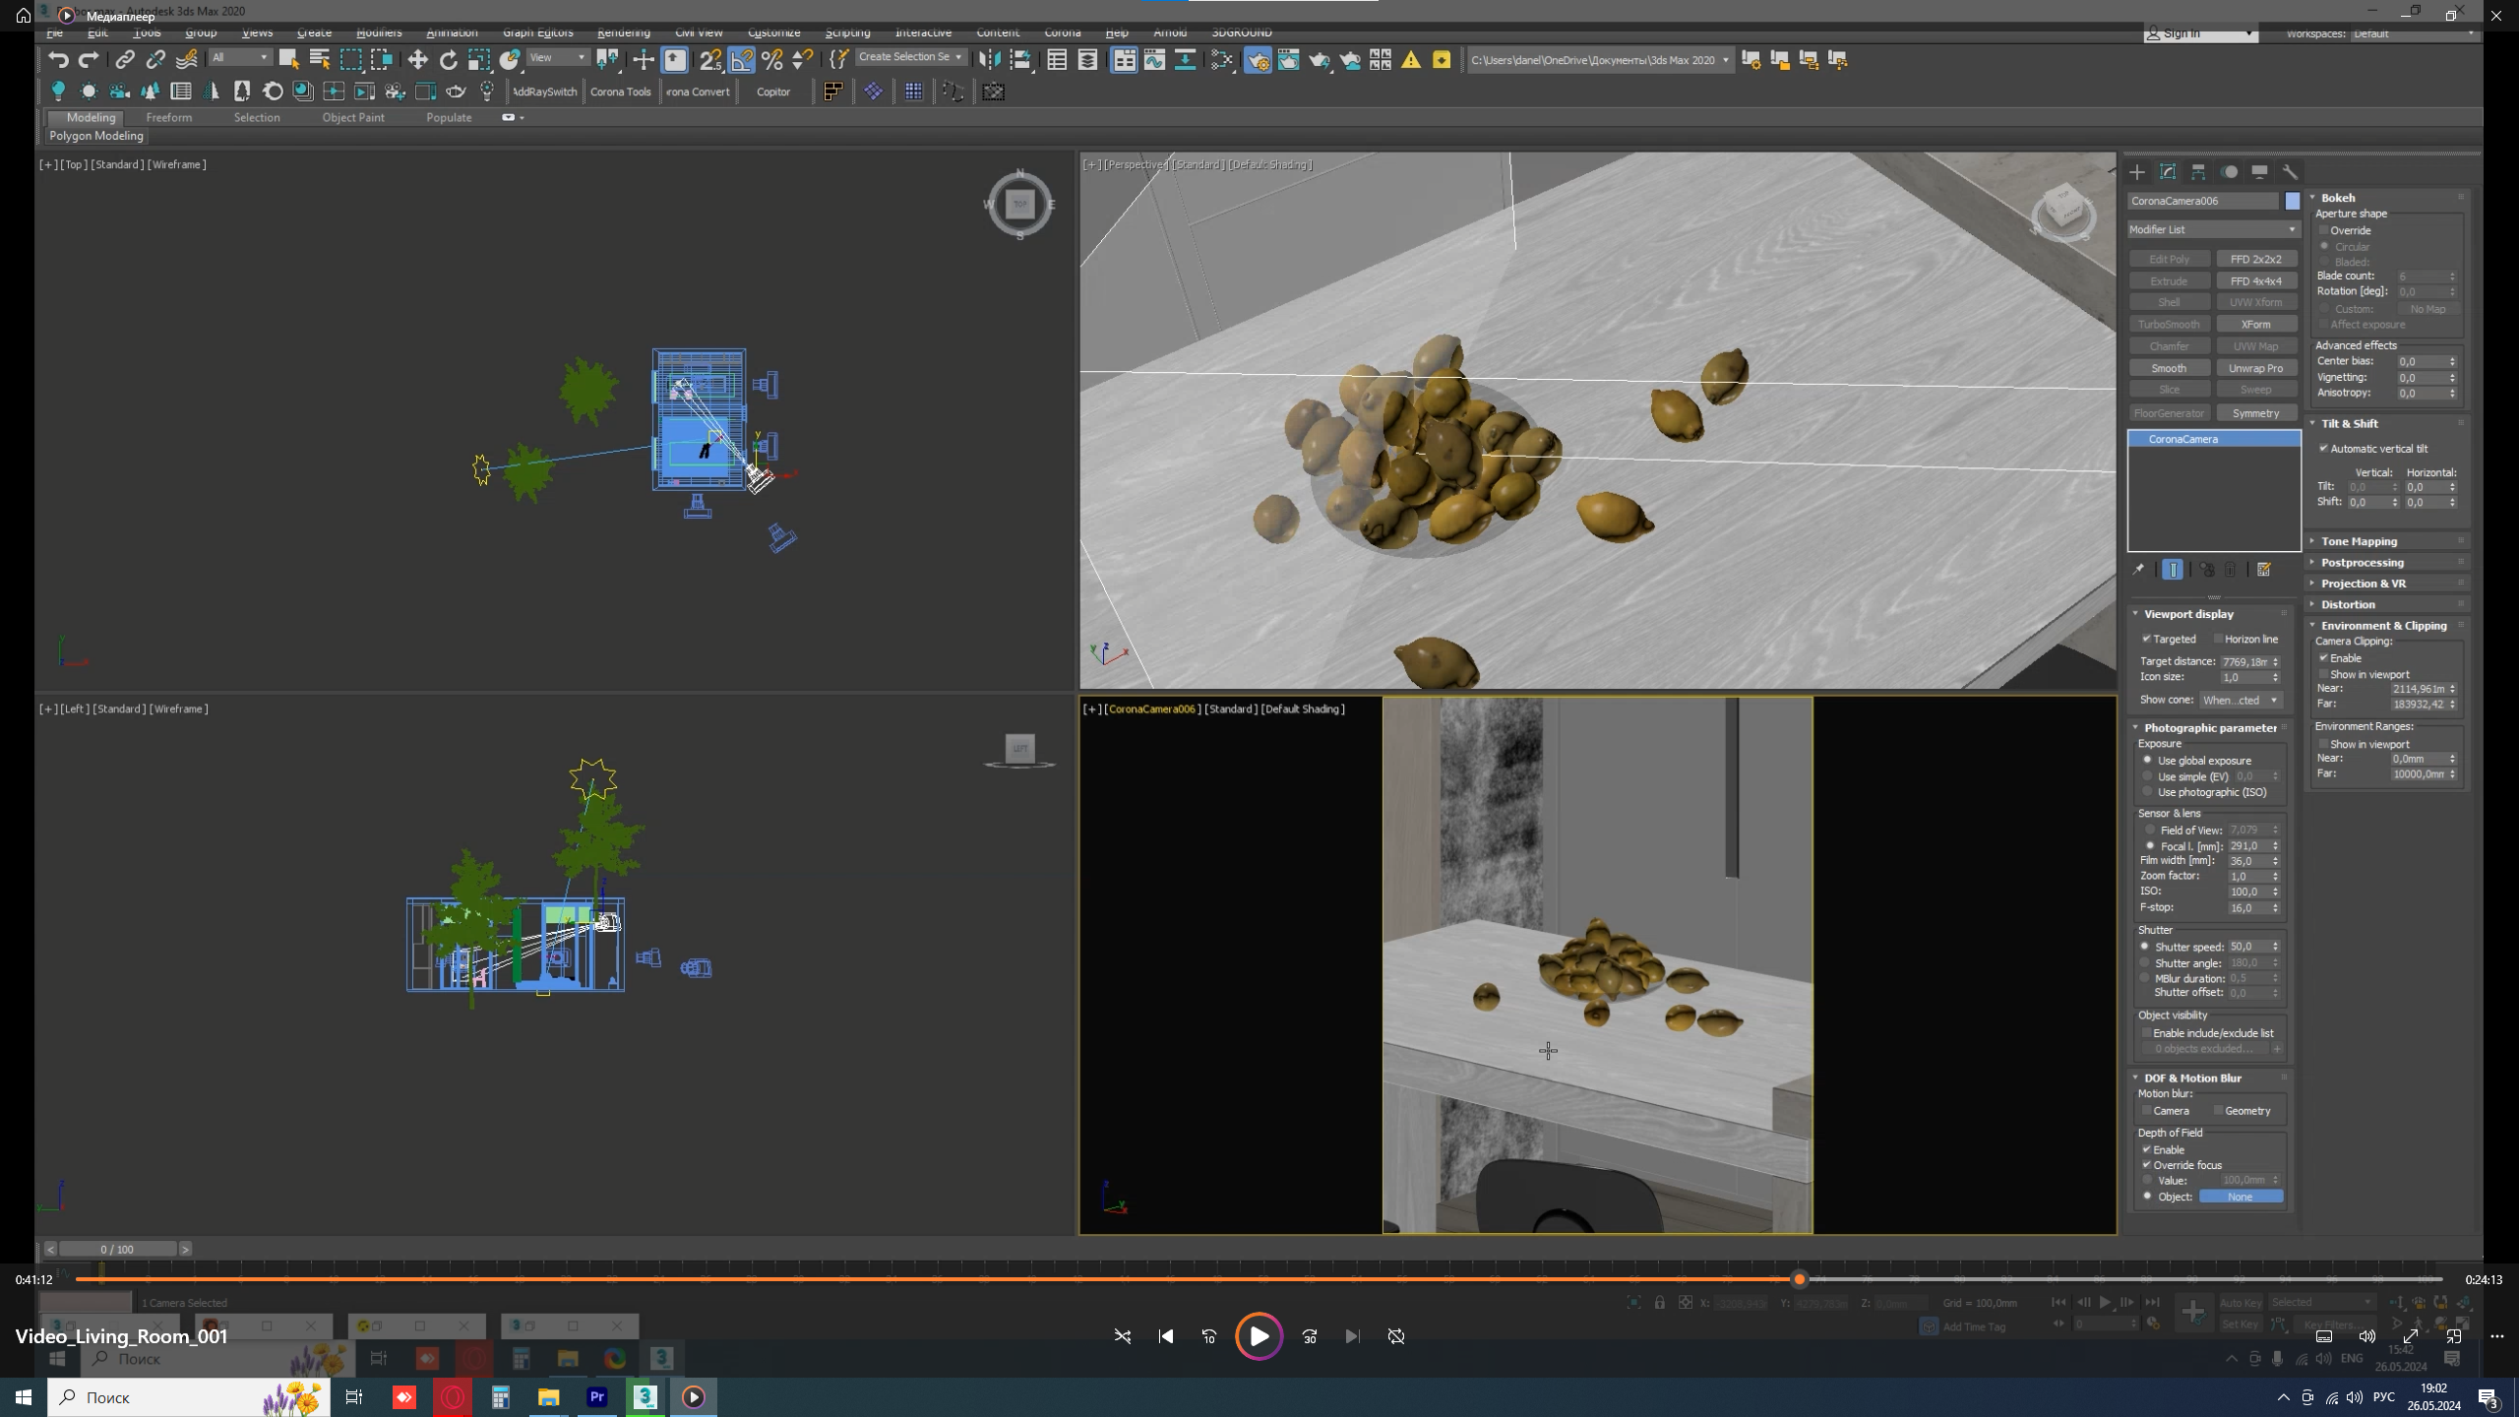Select the Select and Move tool

[x=417, y=59]
